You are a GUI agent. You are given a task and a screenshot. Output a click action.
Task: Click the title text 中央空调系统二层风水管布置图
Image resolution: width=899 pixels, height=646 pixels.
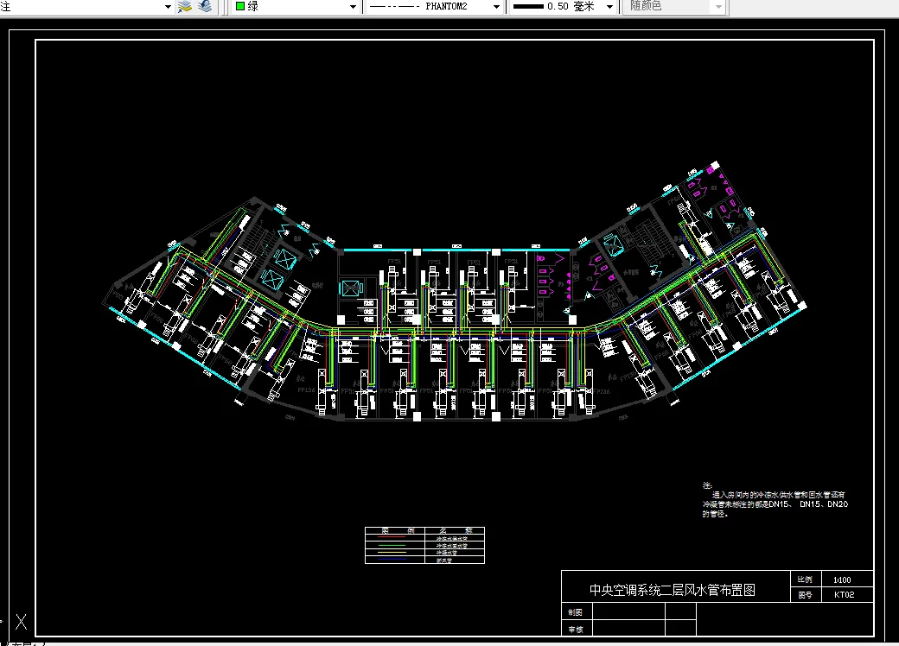pos(673,589)
